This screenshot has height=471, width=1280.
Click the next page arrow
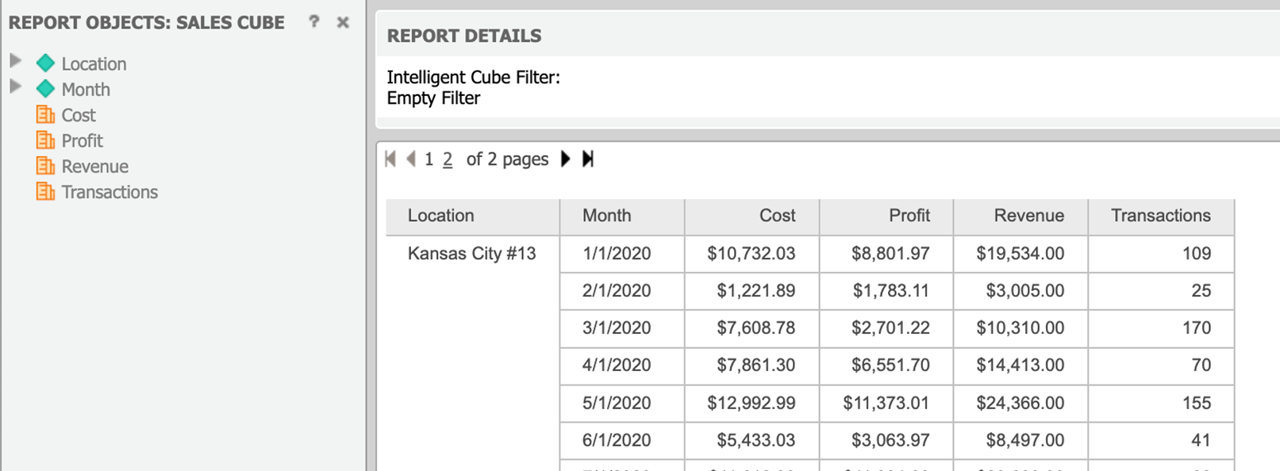565,159
